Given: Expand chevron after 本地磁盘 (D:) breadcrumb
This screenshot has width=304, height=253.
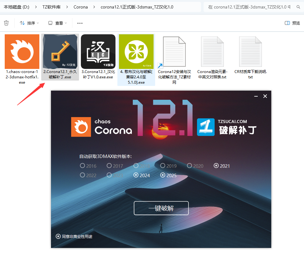Looking at the screenshot, I should click(x=36, y=7).
